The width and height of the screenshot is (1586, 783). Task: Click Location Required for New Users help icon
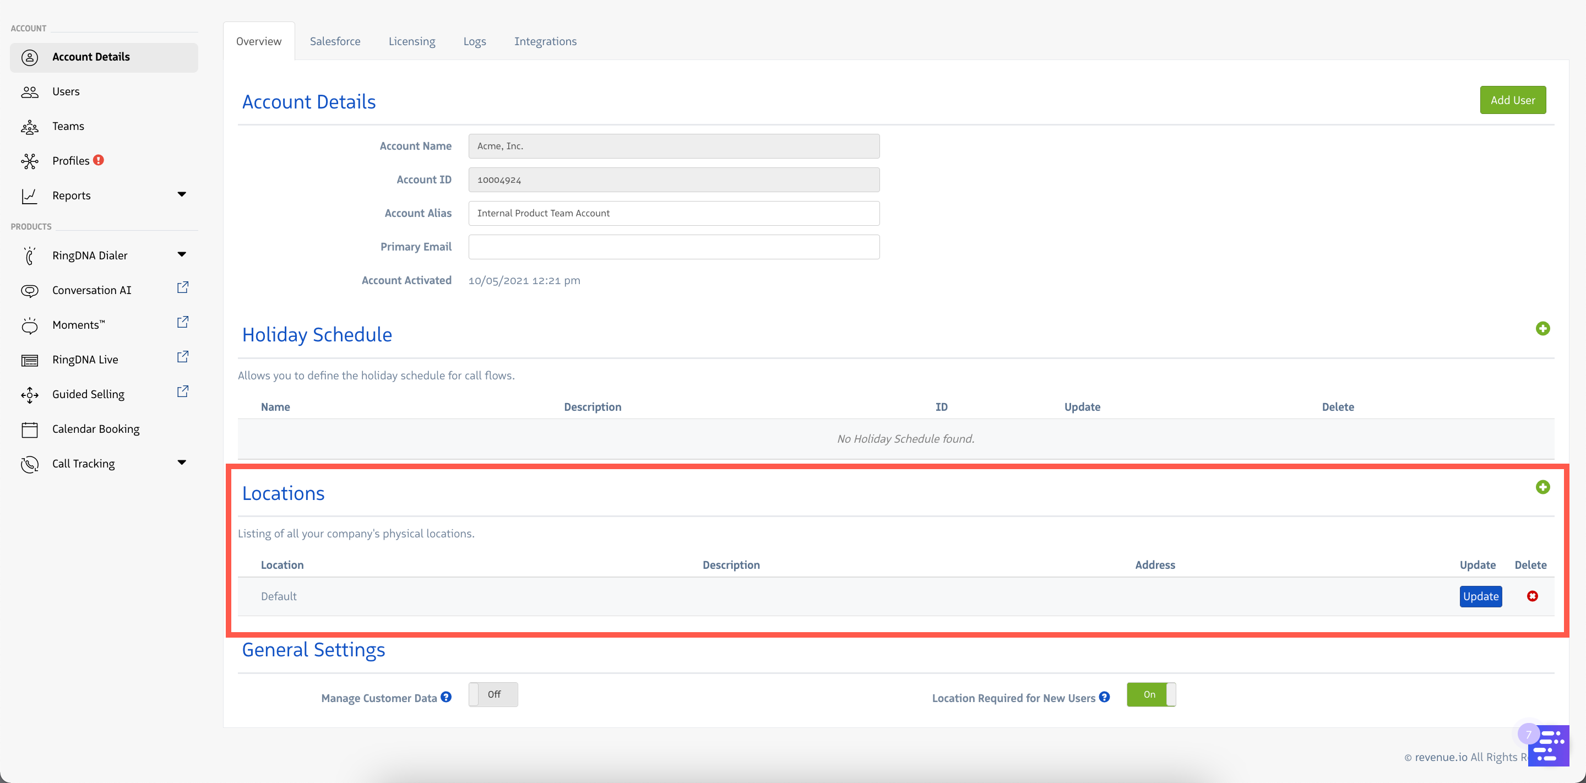(1105, 697)
